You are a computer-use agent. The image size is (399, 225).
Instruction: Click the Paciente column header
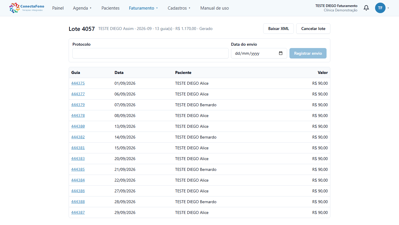coord(183,72)
